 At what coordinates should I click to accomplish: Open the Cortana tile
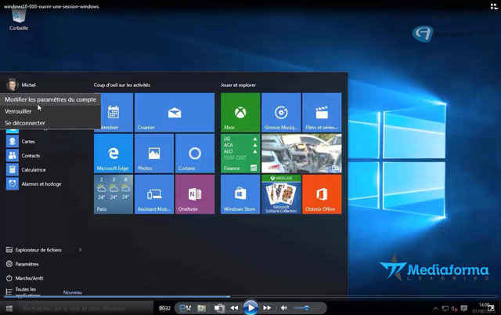coord(195,153)
